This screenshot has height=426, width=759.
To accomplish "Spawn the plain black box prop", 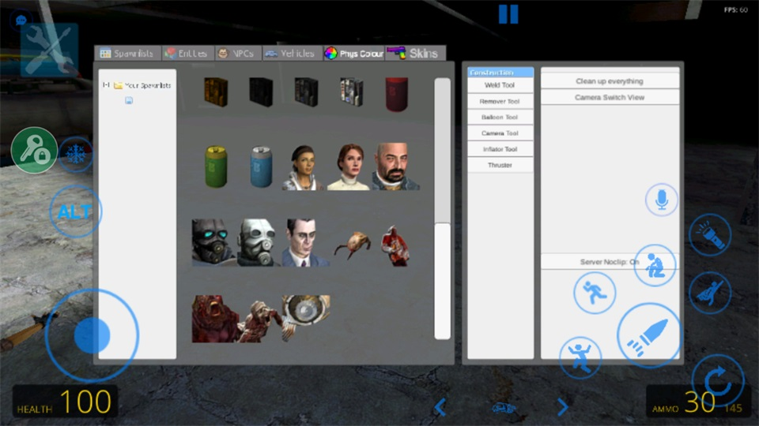I will tap(261, 92).
